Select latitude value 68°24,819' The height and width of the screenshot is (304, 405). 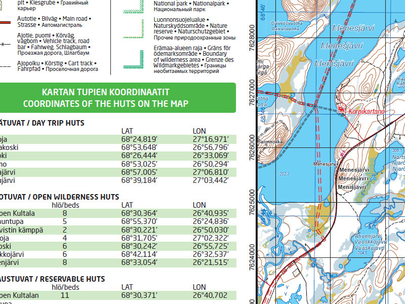coord(139,139)
